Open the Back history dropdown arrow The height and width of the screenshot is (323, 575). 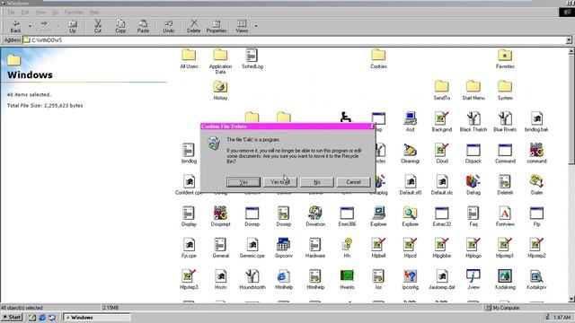[x=30, y=26]
